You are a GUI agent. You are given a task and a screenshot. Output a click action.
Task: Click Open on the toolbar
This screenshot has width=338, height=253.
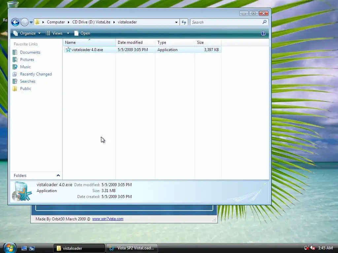[82, 33]
